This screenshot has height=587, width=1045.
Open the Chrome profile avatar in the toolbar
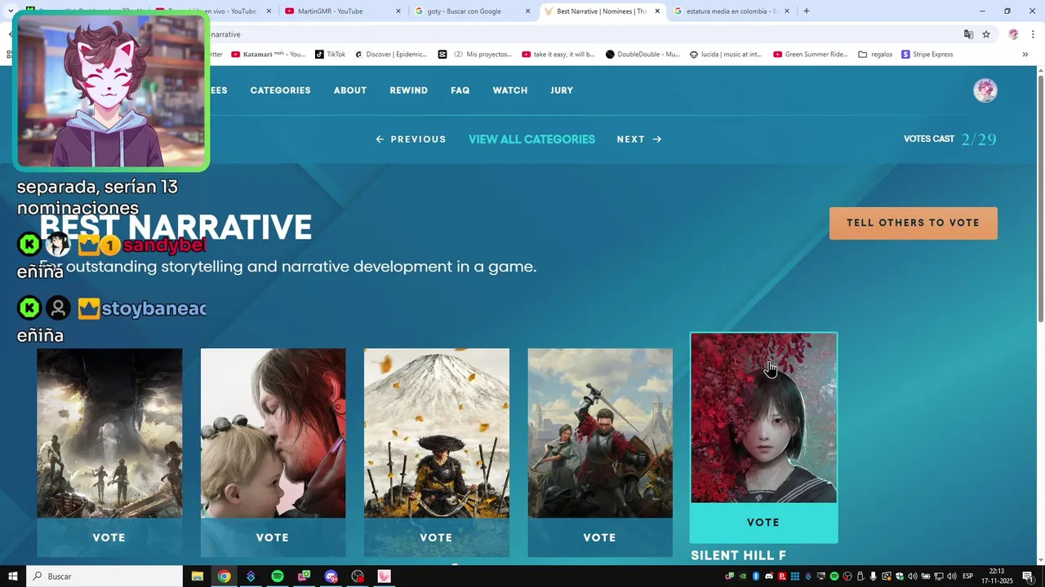1013,34
